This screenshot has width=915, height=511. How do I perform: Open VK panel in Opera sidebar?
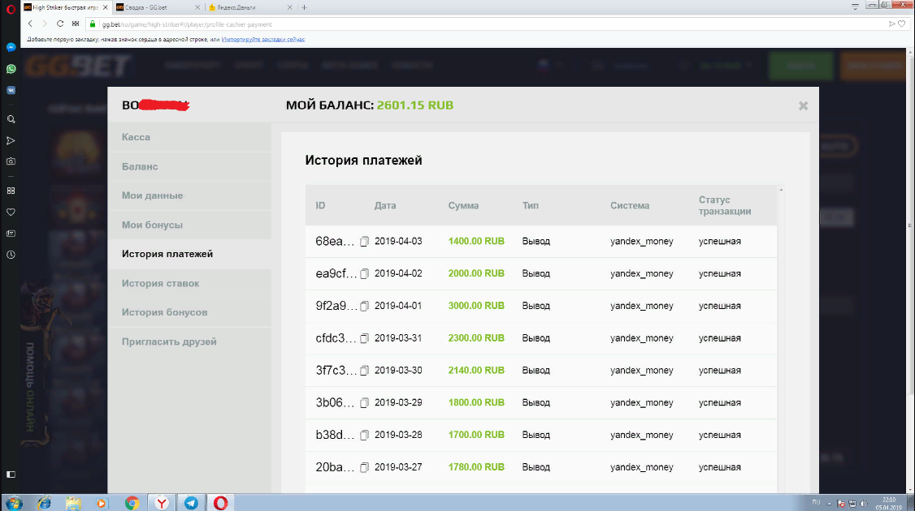pyautogui.click(x=11, y=90)
